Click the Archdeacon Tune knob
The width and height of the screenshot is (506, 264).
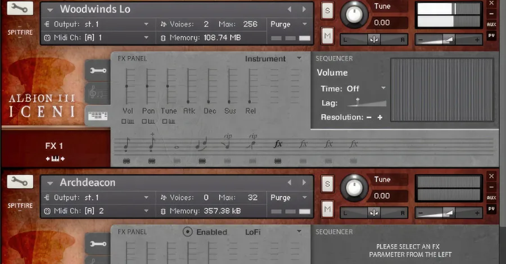pyautogui.click(x=354, y=188)
